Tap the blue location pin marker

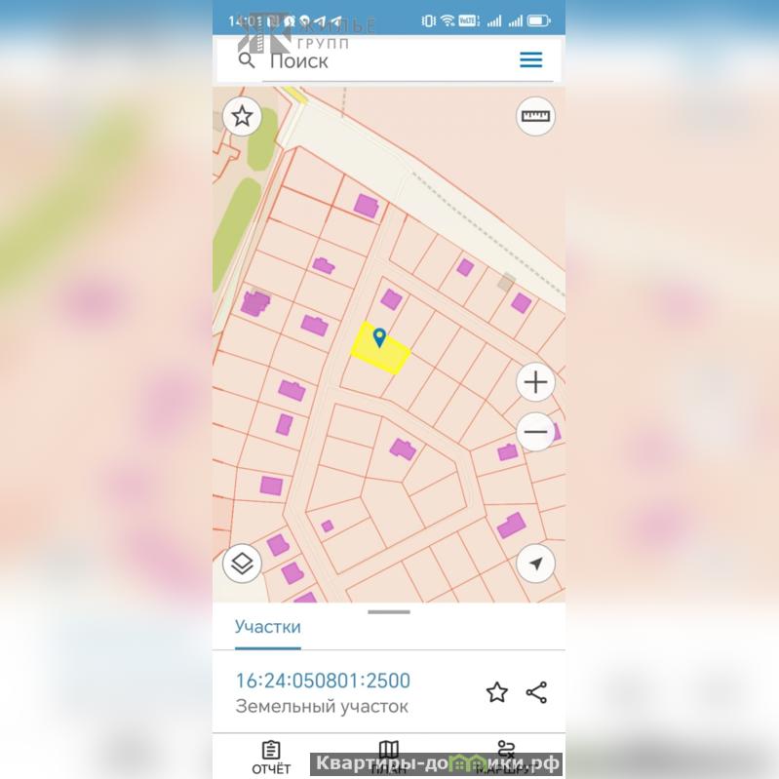click(379, 338)
